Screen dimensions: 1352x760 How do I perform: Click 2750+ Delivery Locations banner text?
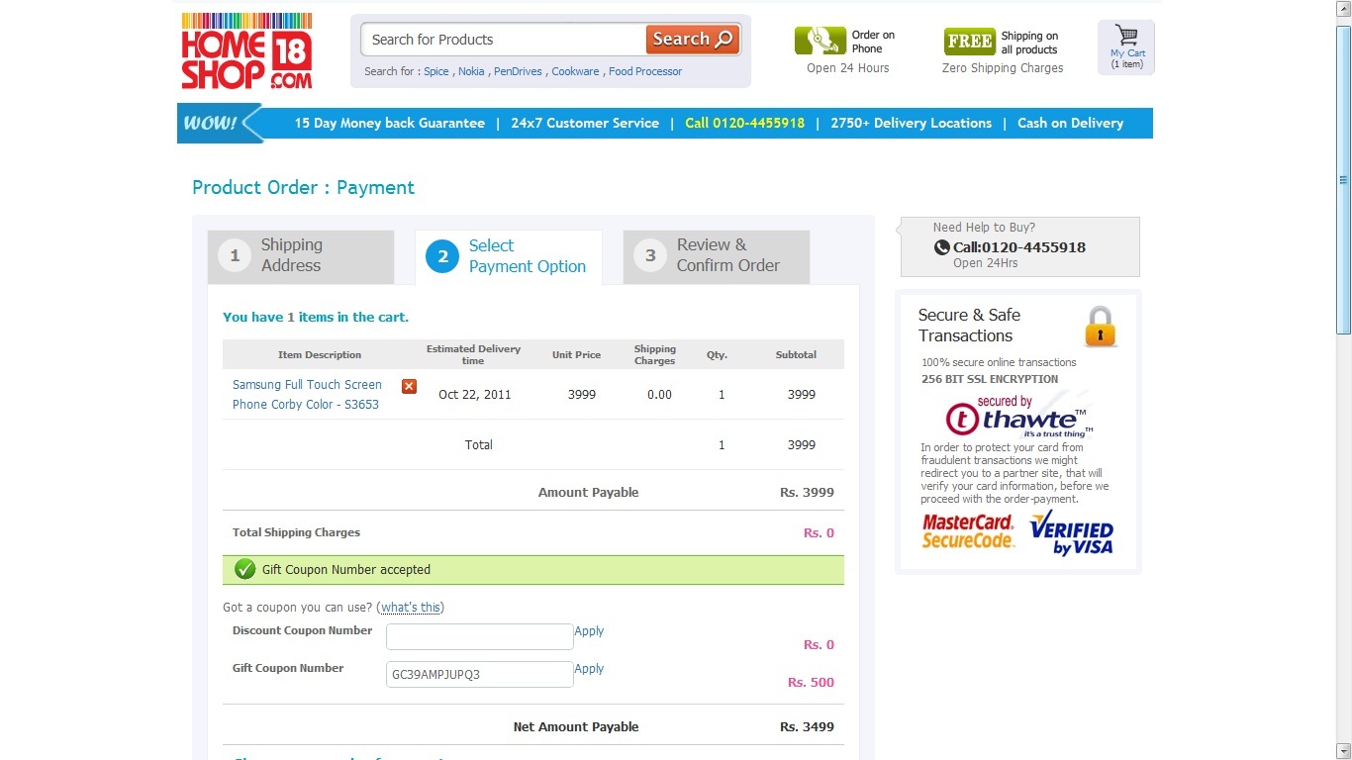click(911, 124)
